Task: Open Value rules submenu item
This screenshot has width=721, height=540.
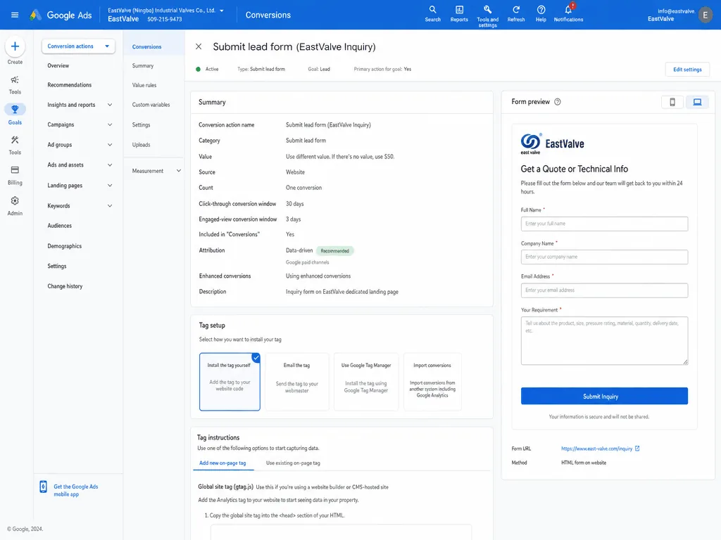Action: point(144,85)
